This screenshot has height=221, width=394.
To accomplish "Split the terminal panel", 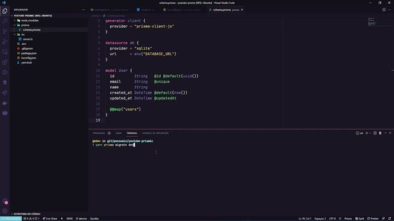I will point(375,133).
